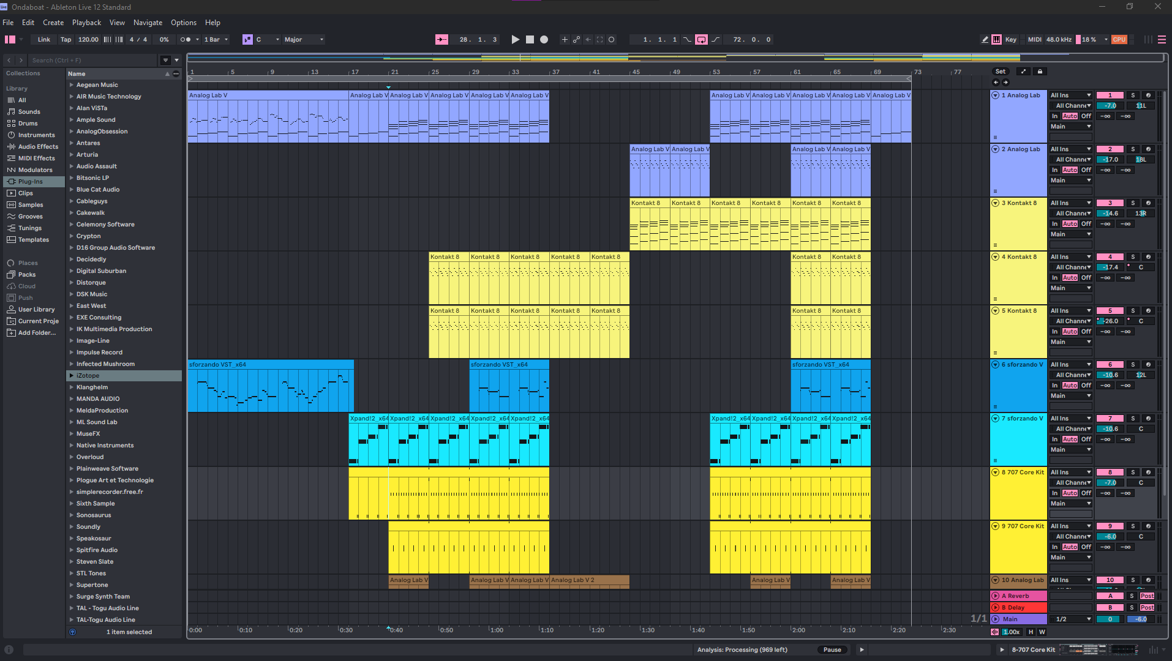
Task: Click the browser filter view icon
Action: (165, 60)
